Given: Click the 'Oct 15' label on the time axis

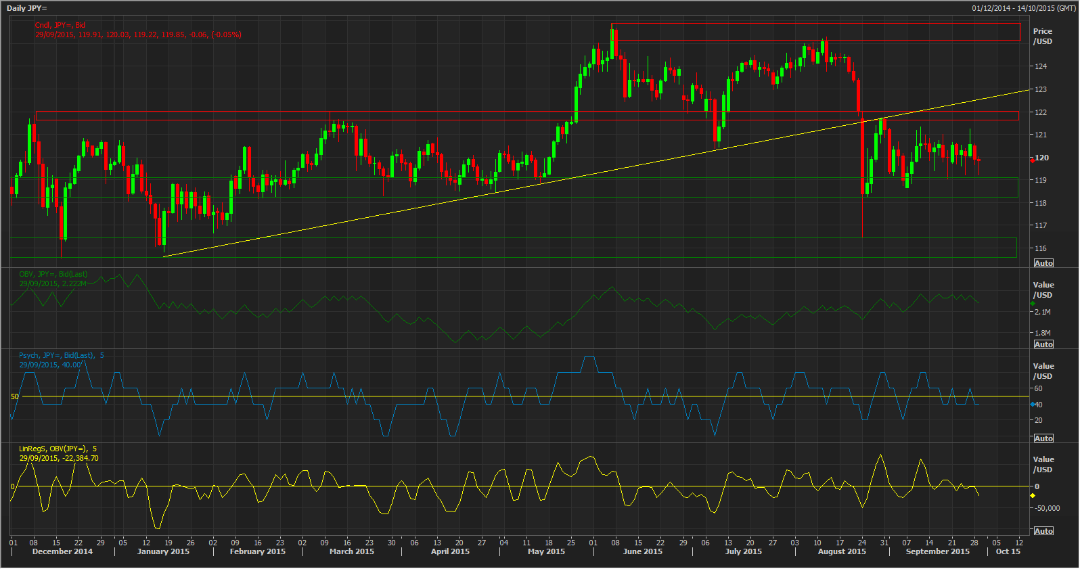Looking at the screenshot, I should point(1008,551).
